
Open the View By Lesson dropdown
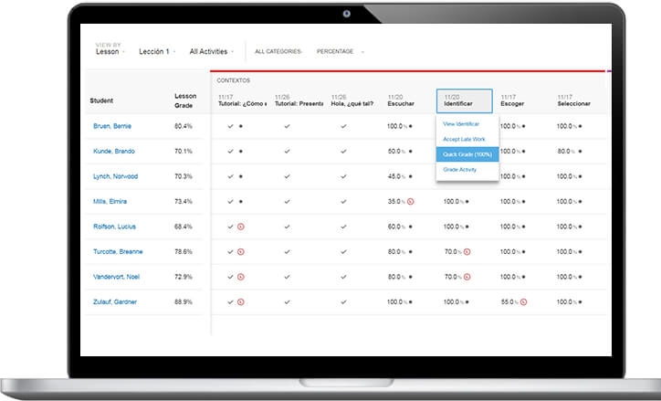click(x=110, y=52)
